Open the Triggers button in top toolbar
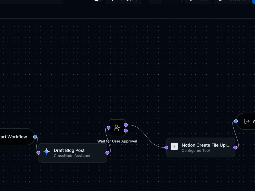Viewport: 255px width, 191px height. click(124, 1)
